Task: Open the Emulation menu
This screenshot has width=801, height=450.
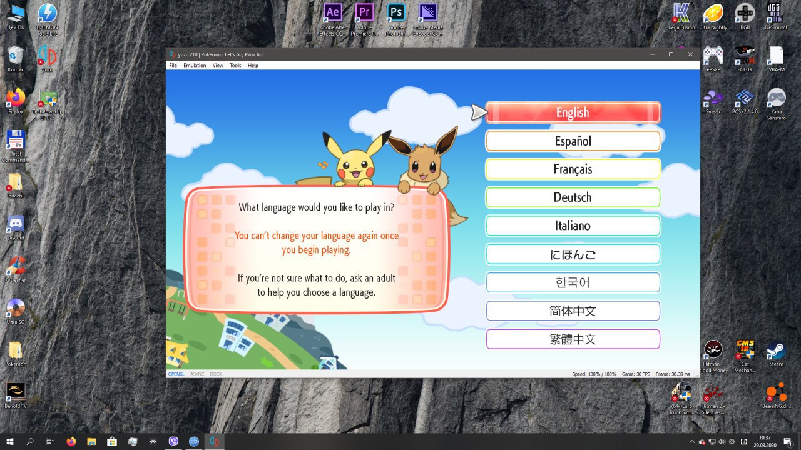Action: pos(195,65)
